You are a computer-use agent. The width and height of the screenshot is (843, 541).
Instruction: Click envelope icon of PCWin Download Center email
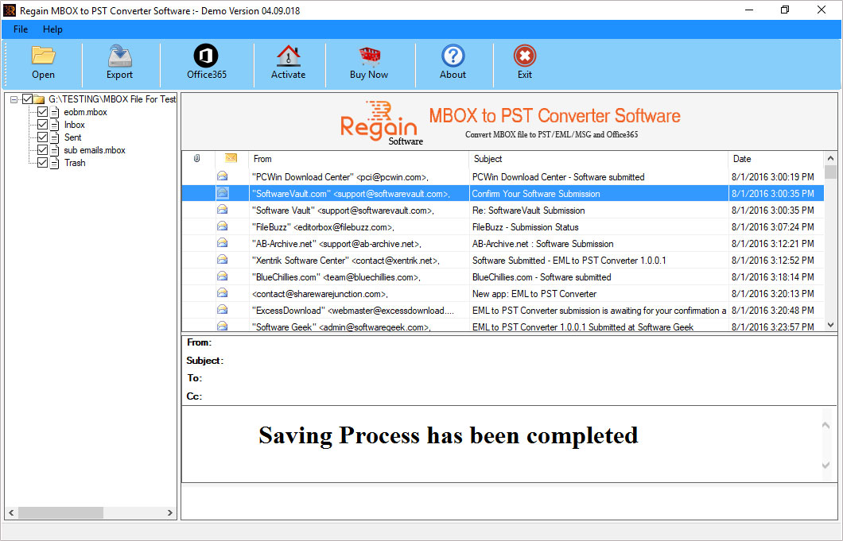[222, 176]
